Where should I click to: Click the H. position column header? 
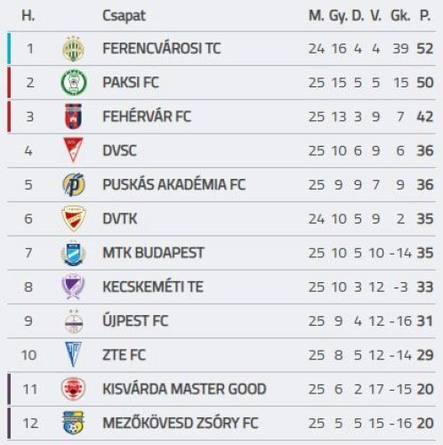click(x=28, y=16)
